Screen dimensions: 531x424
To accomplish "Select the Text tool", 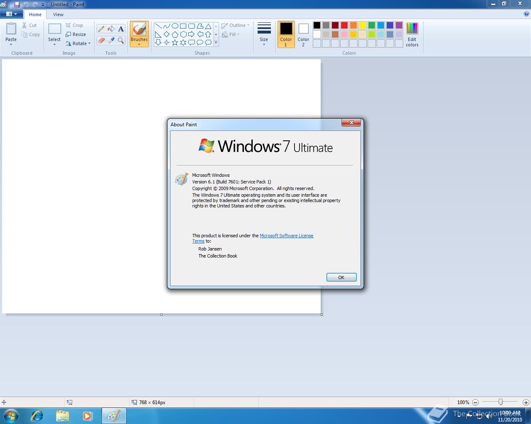I will 121,29.
